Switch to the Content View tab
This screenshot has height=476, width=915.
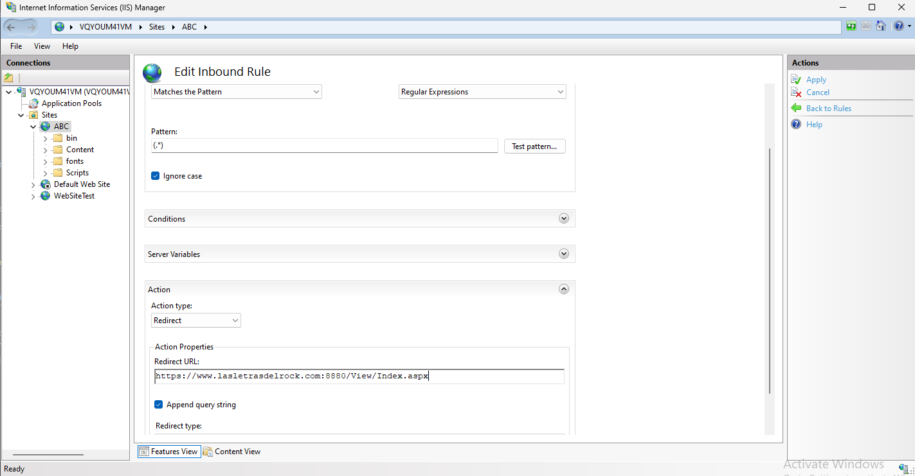coord(232,452)
